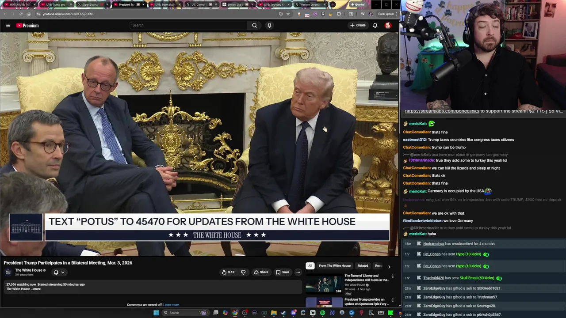
Task: Click the Create button
Action: point(358,25)
